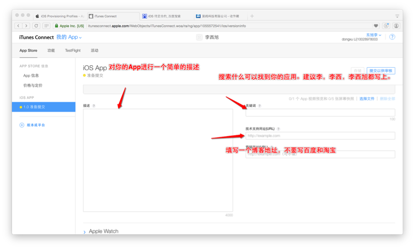
Task: Go back with the browser back arrow
Action: [x=18, y=25]
